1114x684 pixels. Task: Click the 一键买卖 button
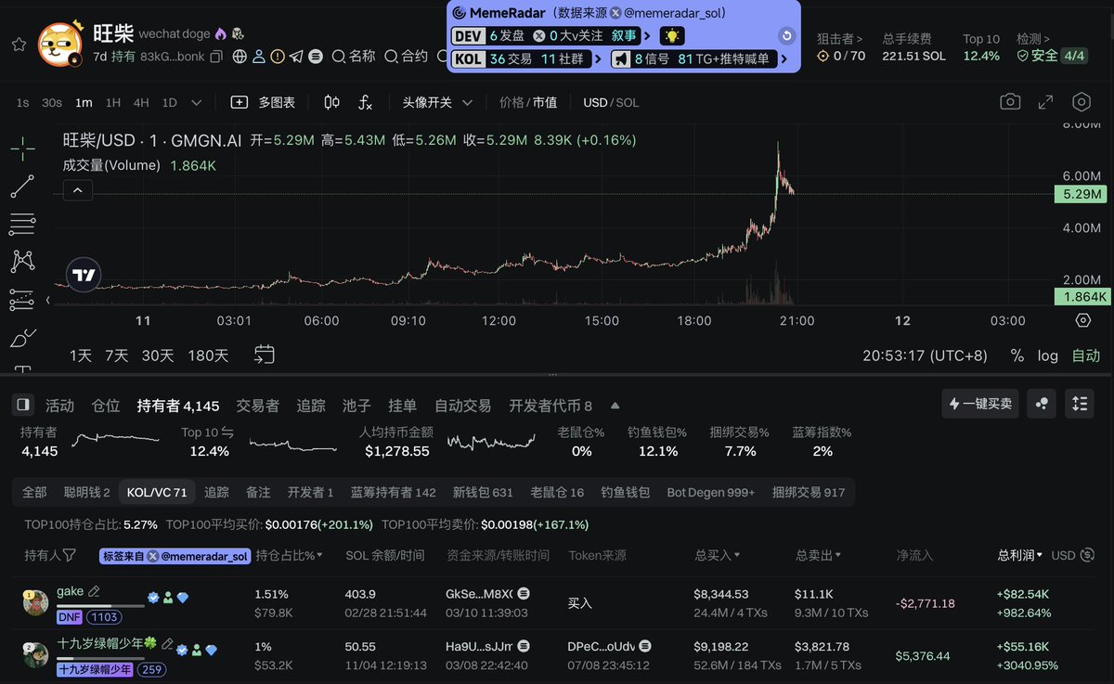[980, 404]
